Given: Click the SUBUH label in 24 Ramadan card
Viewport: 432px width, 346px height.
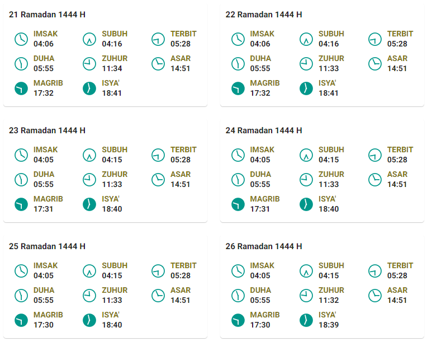Looking at the screenshot, I should click(x=331, y=149).
